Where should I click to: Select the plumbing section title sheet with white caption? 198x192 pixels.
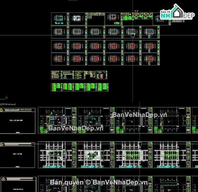18,120
